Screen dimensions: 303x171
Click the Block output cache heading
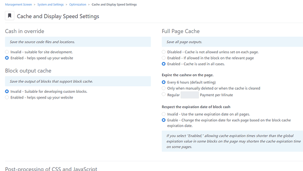28,71
